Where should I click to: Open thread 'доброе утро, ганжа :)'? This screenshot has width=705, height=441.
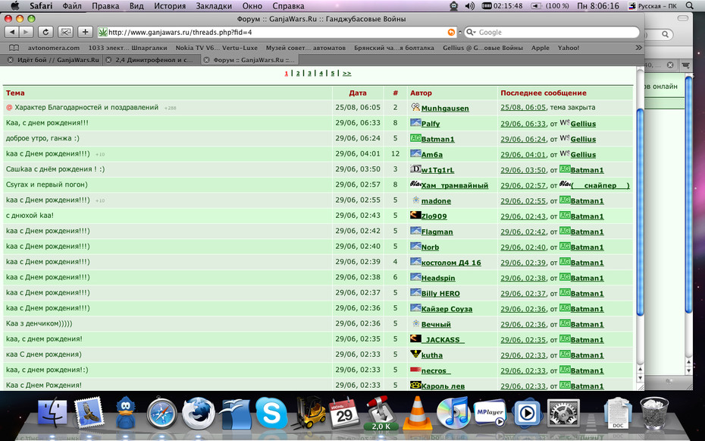pos(42,138)
